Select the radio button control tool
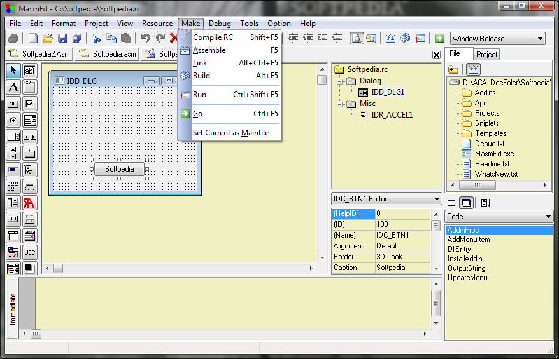Screen dimensions: 559x359 pos(13,120)
